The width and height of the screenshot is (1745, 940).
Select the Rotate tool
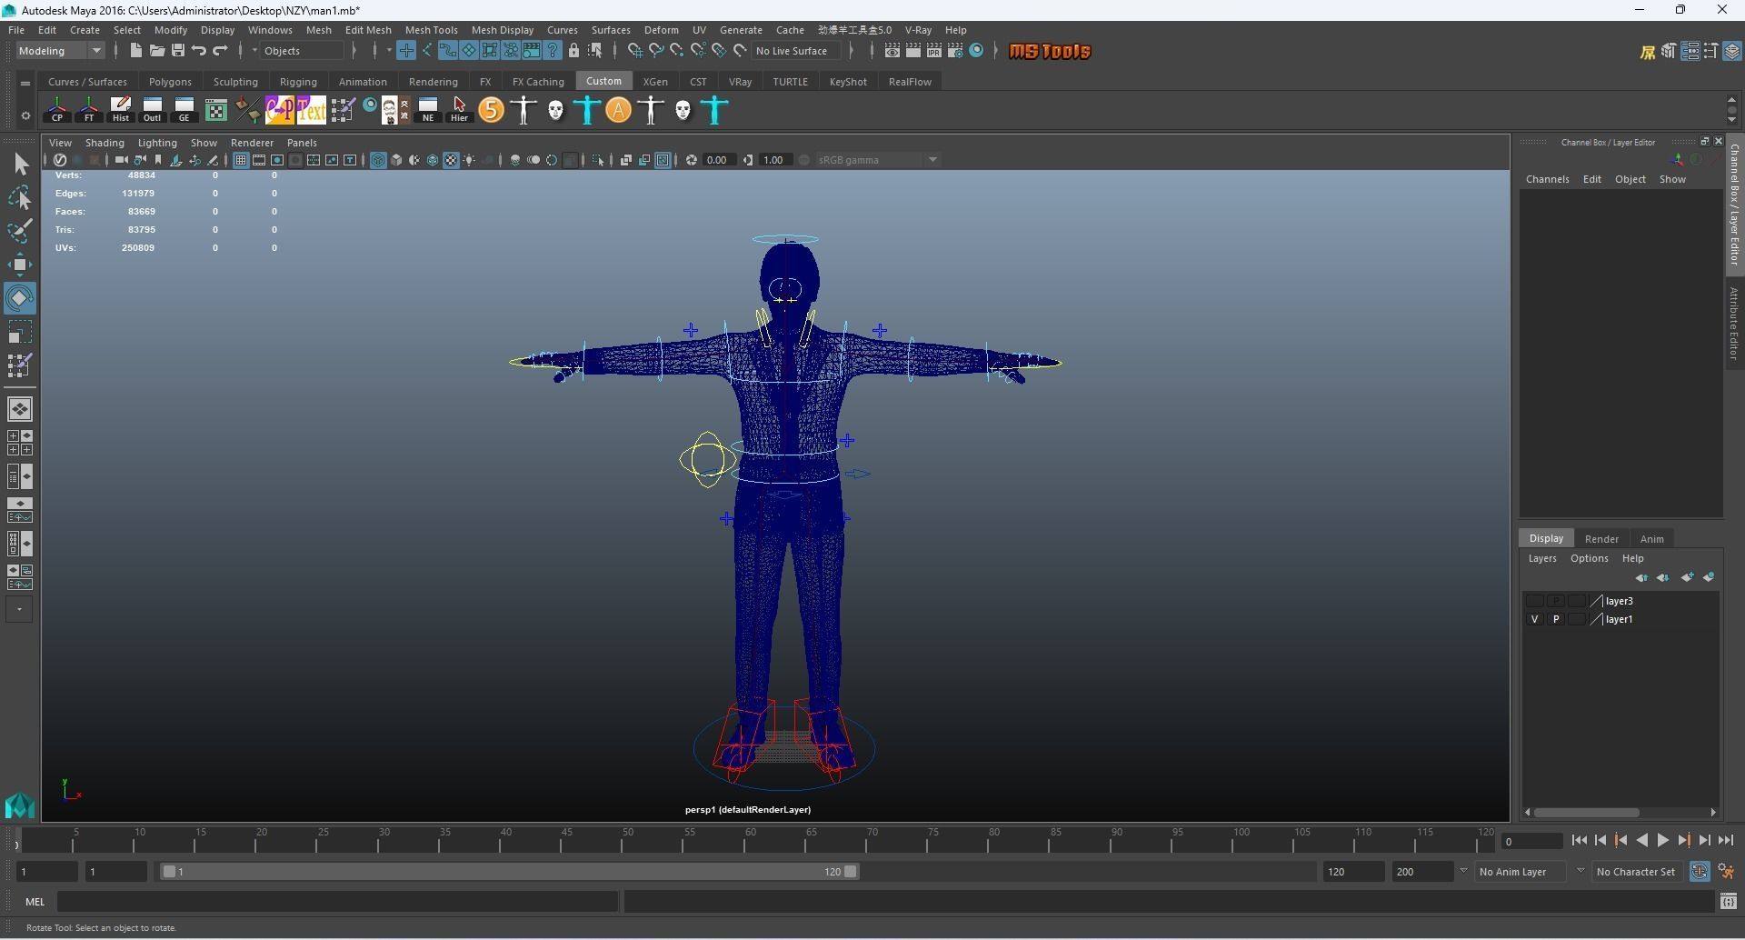tap(20, 298)
